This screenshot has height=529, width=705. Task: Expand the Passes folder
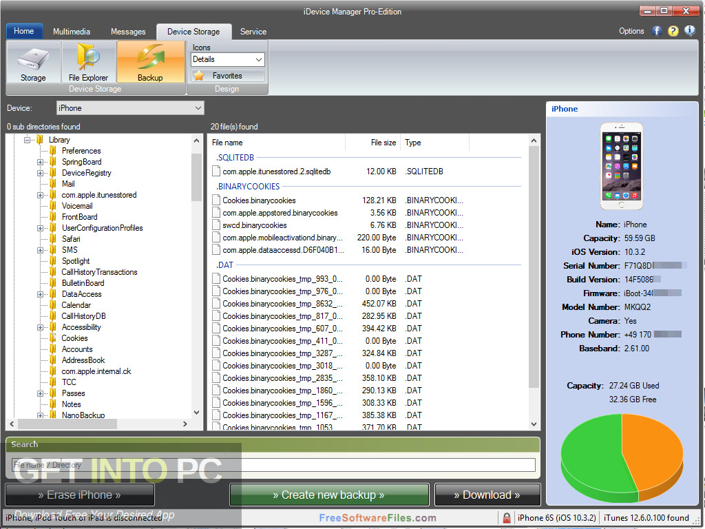[40, 393]
